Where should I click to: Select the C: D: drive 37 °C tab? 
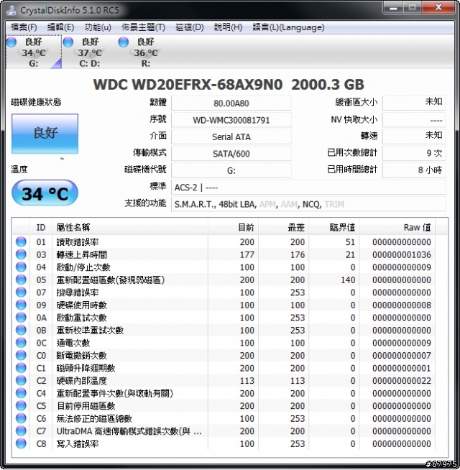(x=90, y=52)
